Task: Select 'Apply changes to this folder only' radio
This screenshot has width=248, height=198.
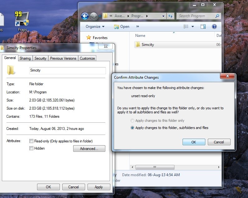Action: pos(132,121)
